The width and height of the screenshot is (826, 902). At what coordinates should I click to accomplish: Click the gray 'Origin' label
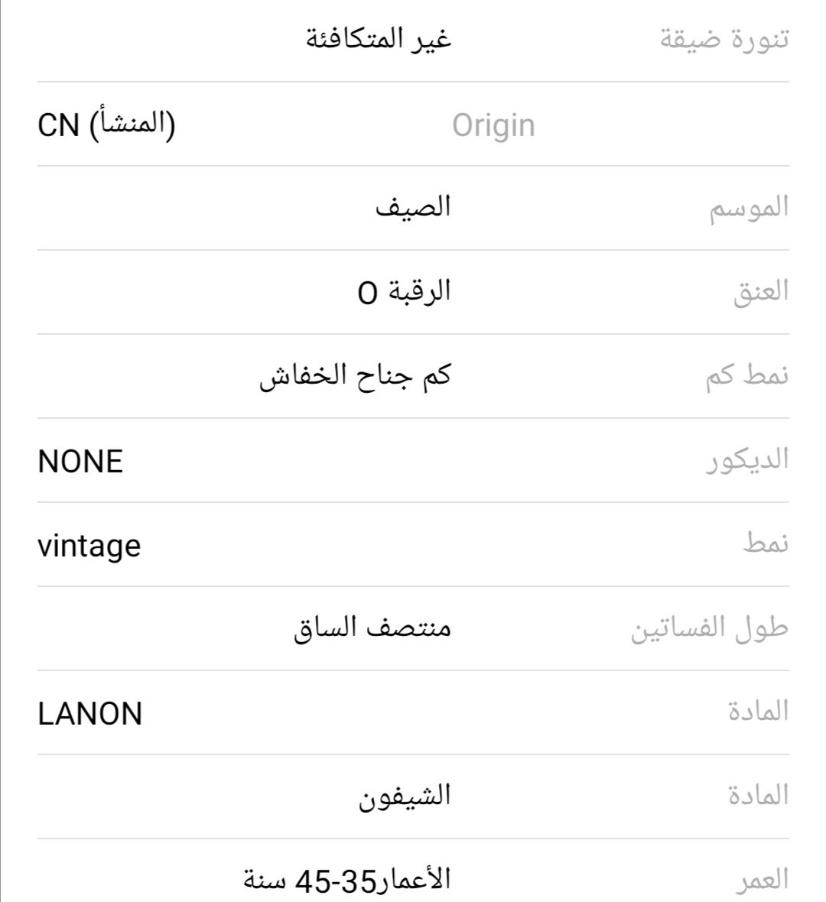pyautogui.click(x=493, y=125)
